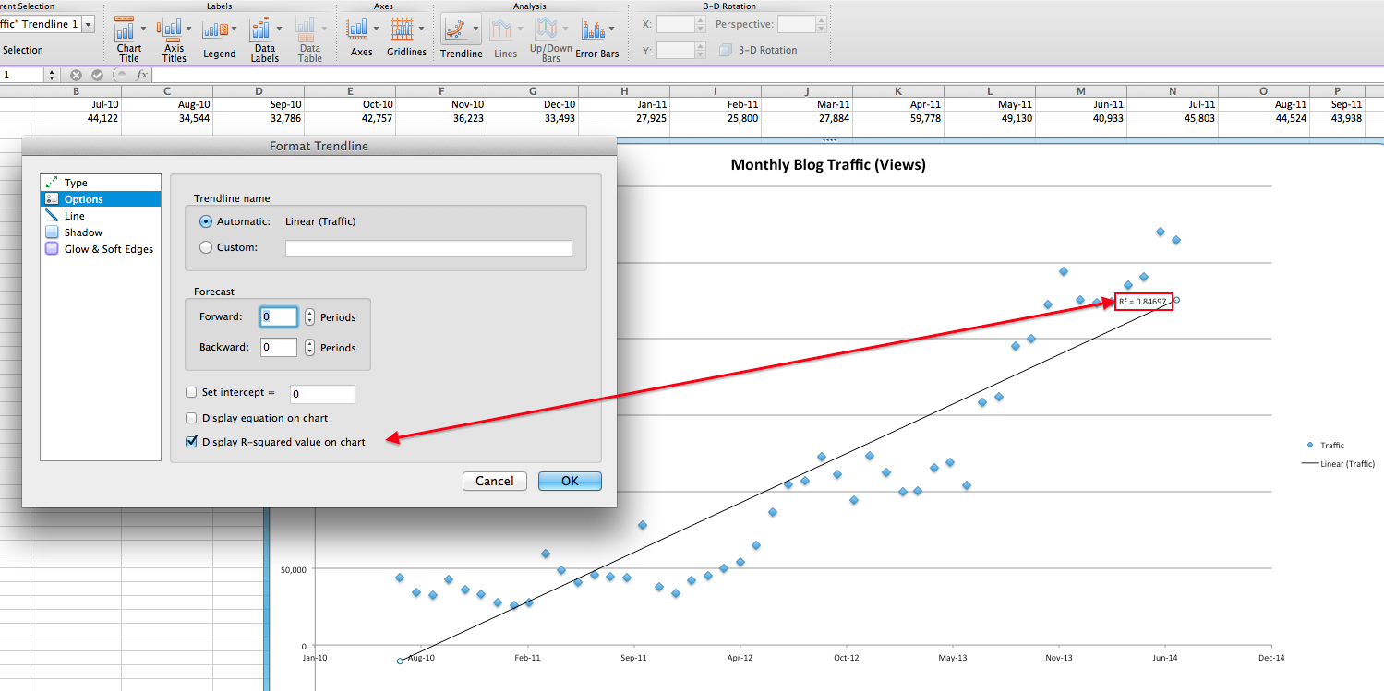The image size is (1384, 691).
Task: Open the Axis Titles dropdown arrow
Action: tap(187, 30)
